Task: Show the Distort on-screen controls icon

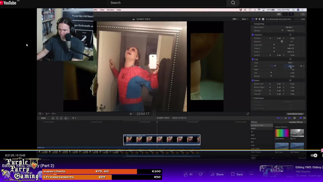Action: click(290, 80)
